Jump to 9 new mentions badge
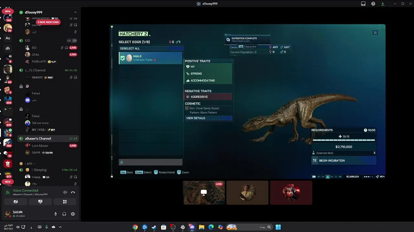Screen dimensions: 414x232 pos(48,22)
